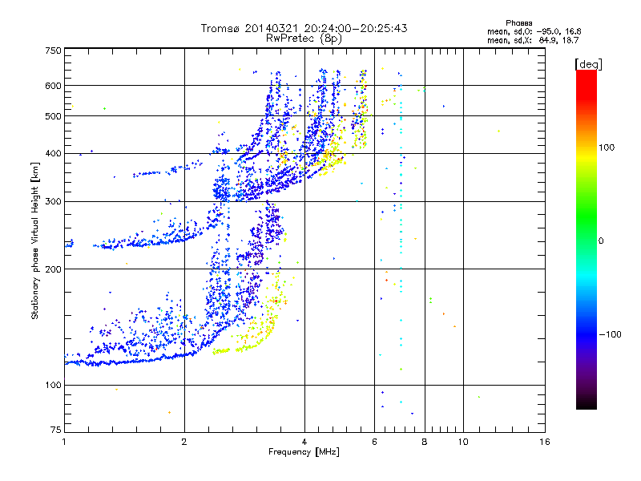Click the 'RwPretec (8p)' subtitle
641x481 pixels.
click(x=304, y=38)
